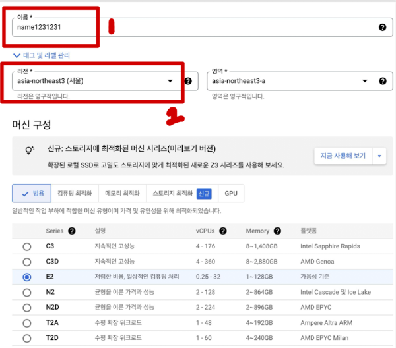The height and width of the screenshot is (348, 396).
Task: Click the 2~896GB memory cell
Action: tap(259, 307)
